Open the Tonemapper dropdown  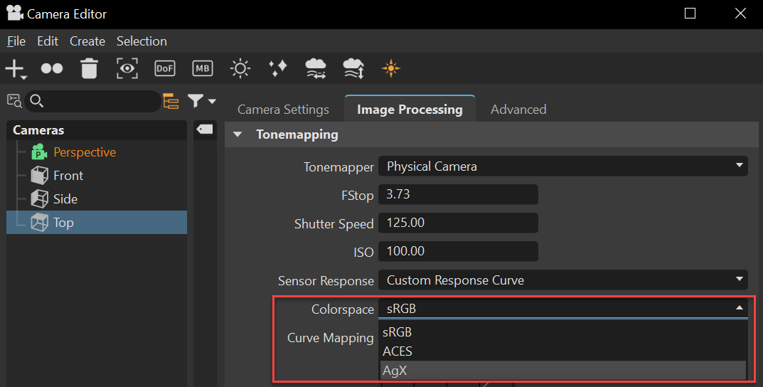pyautogui.click(x=562, y=166)
